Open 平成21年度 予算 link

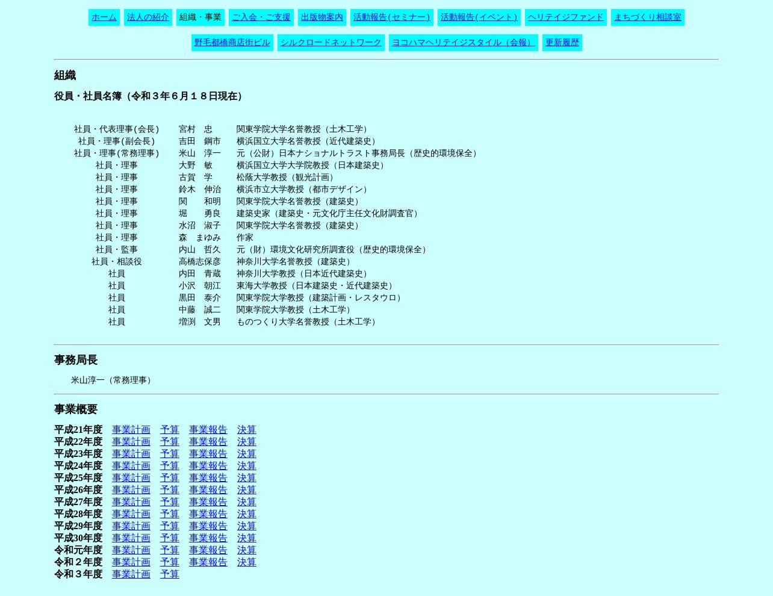tap(170, 430)
